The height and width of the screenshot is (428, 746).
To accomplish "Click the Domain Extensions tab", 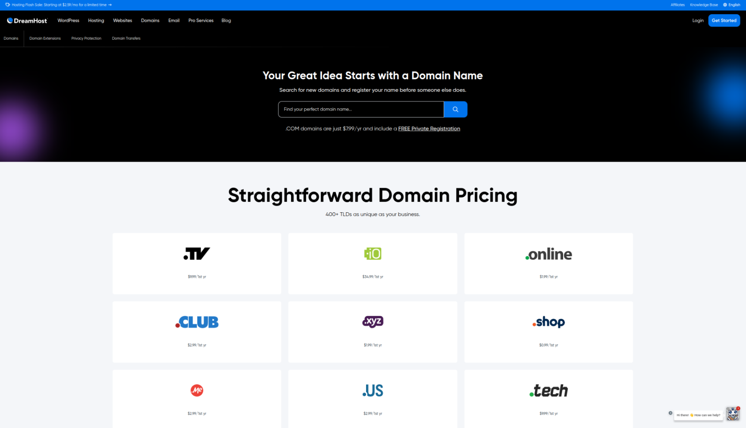I will pyautogui.click(x=45, y=38).
